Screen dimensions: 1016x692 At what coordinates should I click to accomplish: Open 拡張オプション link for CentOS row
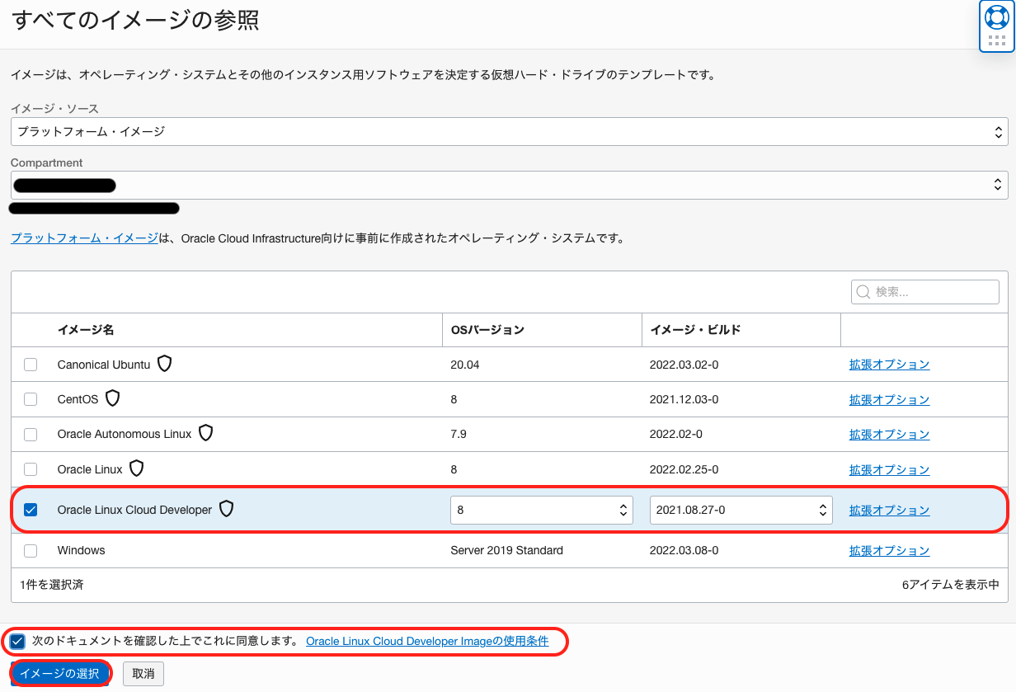(889, 399)
